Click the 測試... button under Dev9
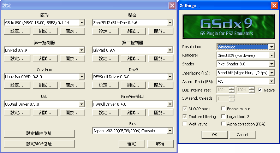Screen dimensions: 280x153 (x=133, y=85)
